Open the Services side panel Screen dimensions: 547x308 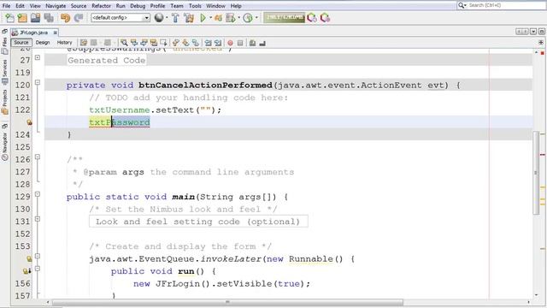(4, 72)
